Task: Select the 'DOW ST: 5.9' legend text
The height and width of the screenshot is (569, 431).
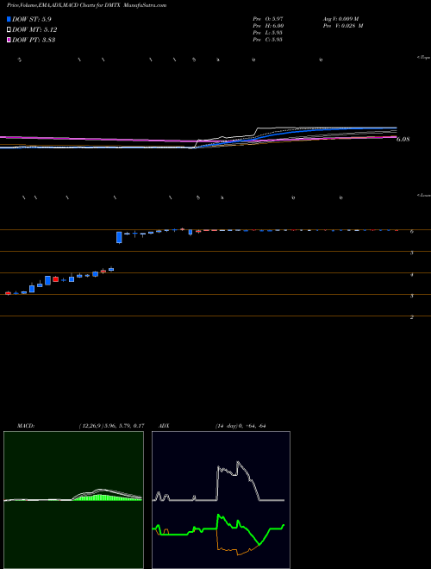Action: (30, 20)
